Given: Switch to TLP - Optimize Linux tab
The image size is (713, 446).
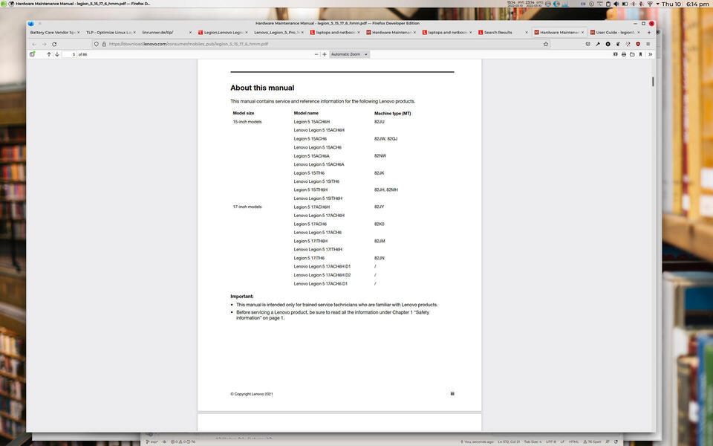Looking at the screenshot, I should tap(109, 32).
